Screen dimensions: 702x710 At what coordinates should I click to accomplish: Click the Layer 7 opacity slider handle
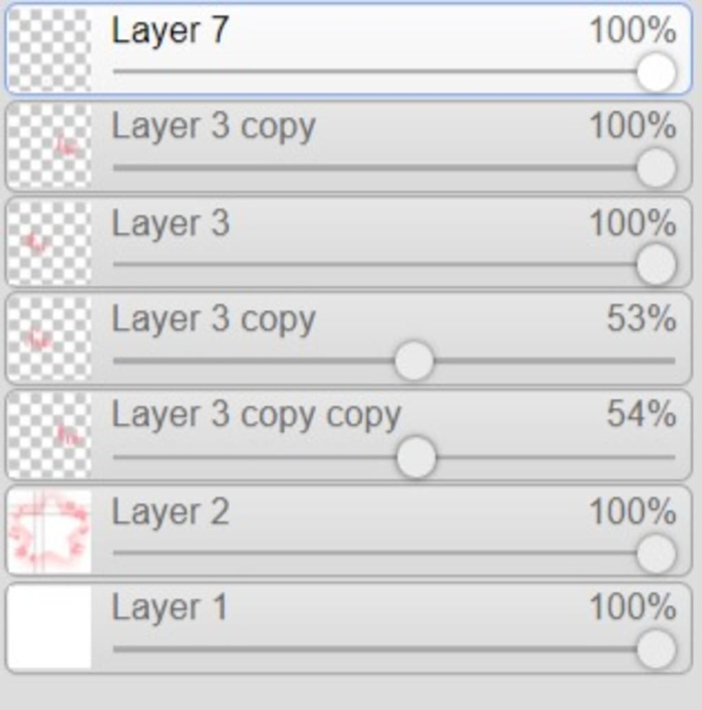656,71
